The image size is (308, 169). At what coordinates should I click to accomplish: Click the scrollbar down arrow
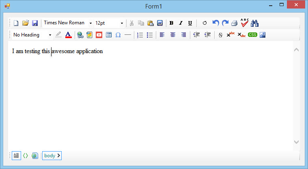click(296, 142)
